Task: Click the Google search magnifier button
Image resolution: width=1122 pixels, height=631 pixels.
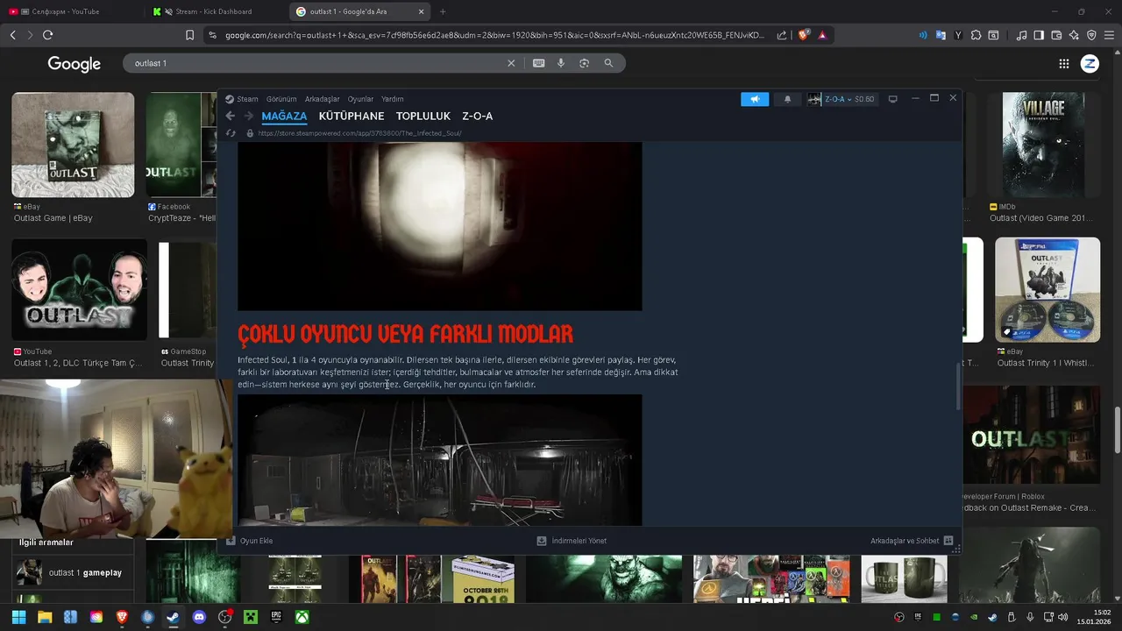Action: [x=608, y=63]
